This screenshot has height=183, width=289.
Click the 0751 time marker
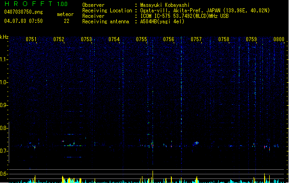[31, 39]
